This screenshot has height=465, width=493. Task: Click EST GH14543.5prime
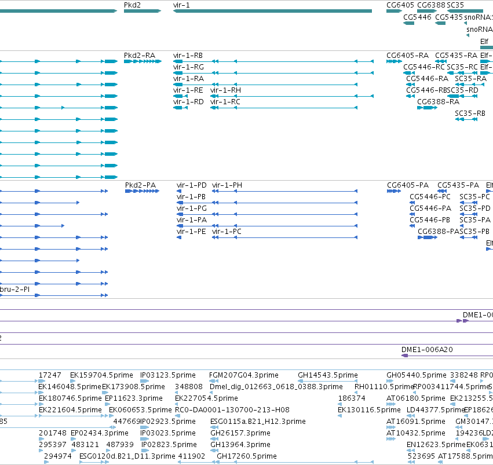[x=328, y=375]
